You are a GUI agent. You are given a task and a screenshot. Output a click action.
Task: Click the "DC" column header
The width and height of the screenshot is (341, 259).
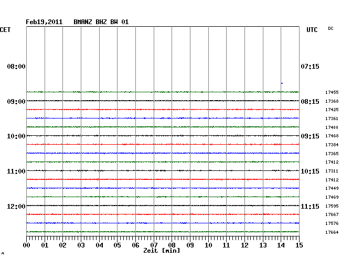[331, 28]
